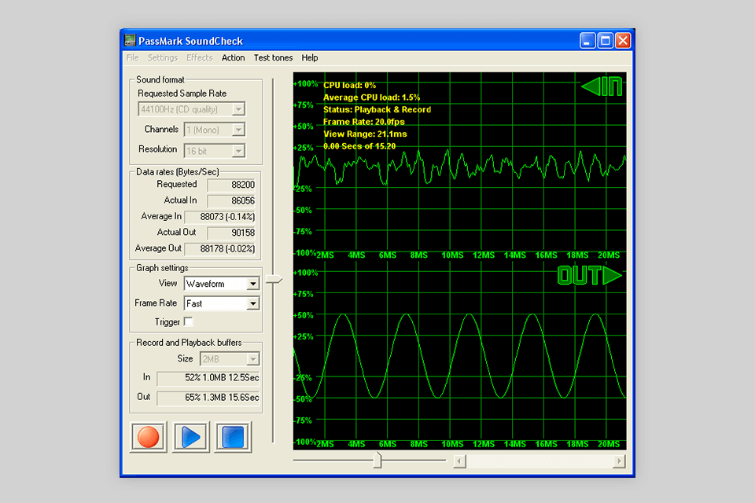Viewport: 755px width, 503px height.
Task: Click the '0.00 Secs of 15.20' text
Action: (x=359, y=146)
